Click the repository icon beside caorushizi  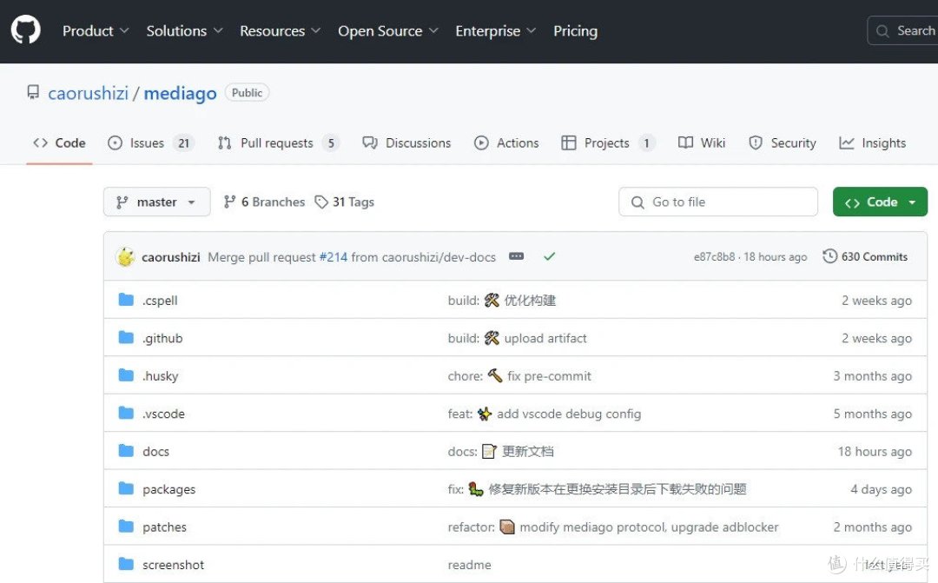pos(33,92)
